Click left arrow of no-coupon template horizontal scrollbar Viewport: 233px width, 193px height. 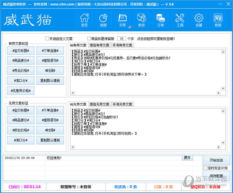[x=73, y=147]
